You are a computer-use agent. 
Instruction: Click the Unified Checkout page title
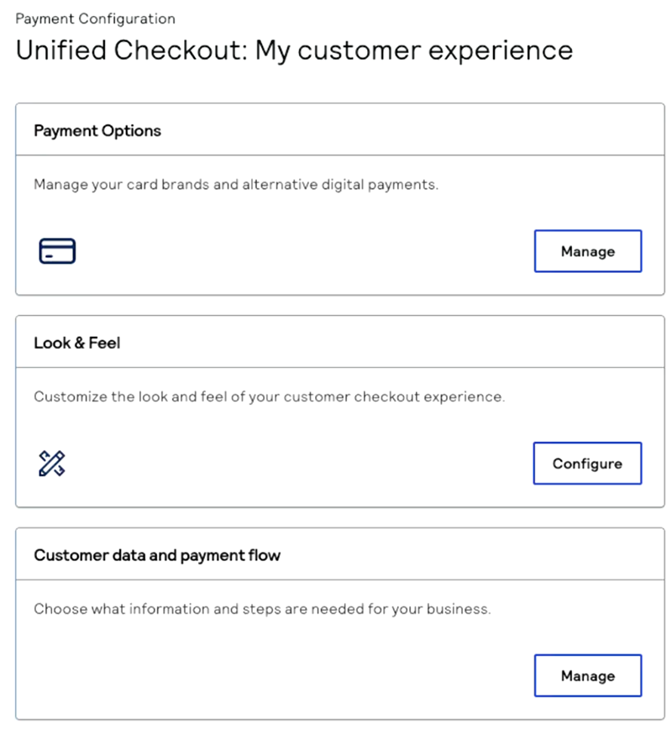coord(294,50)
